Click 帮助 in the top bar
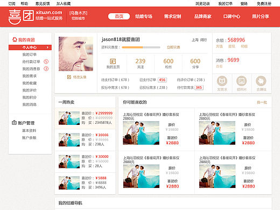 24,3
